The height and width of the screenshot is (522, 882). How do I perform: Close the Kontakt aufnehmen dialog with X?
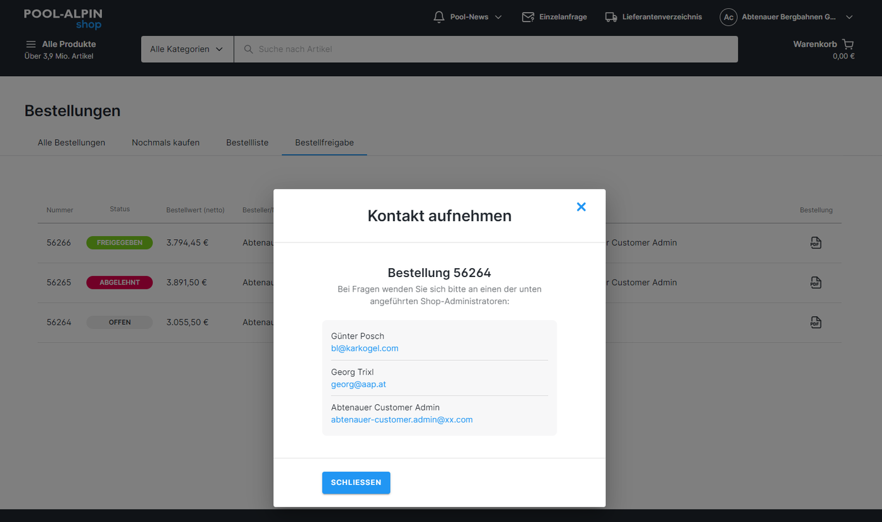coord(581,207)
